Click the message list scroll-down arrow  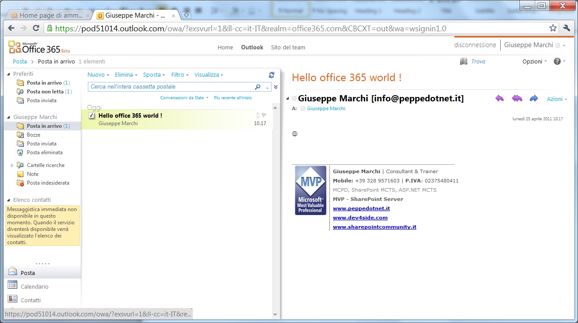276,315
